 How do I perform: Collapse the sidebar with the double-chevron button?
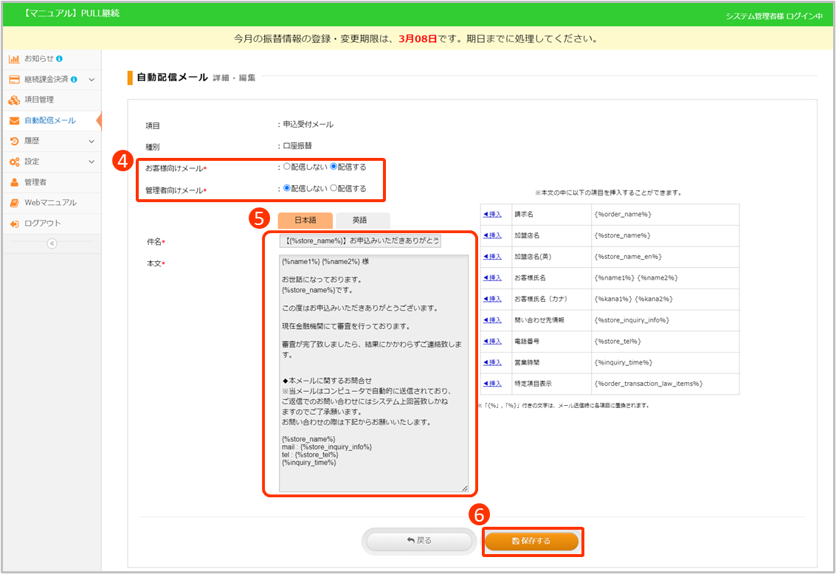point(52,243)
